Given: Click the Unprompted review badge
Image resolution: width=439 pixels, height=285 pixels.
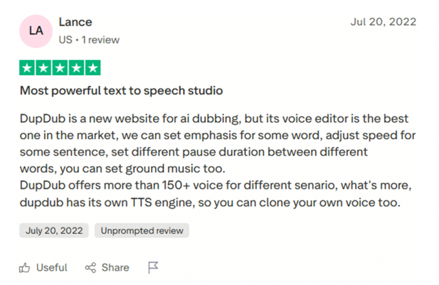Looking at the screenshot, I should click(142, 231).
